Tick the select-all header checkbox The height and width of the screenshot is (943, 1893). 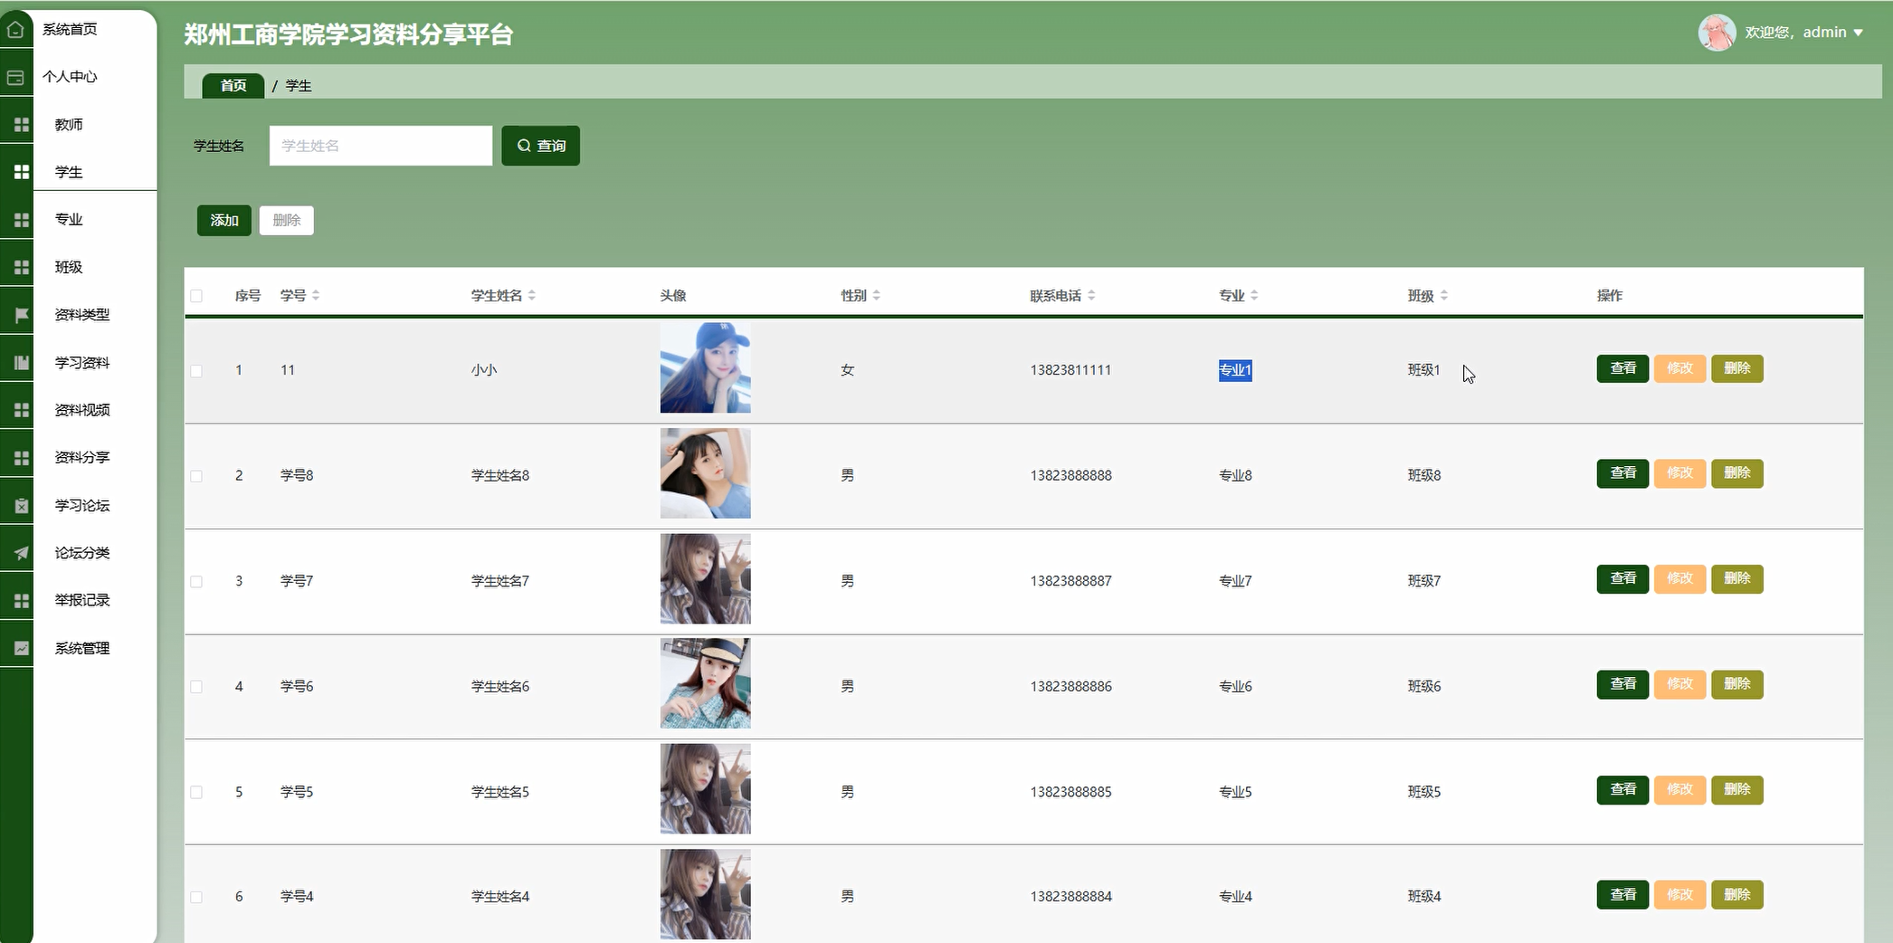pyautogui.click(x=196, y=296)
